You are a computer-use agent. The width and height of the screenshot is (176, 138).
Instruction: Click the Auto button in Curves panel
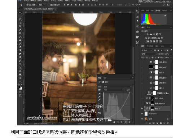pos(128,90)
